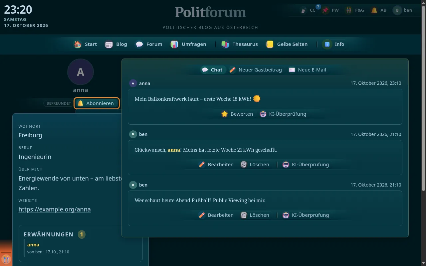Run KI-Überprüfung on the Glückwunsch message
The width and height of the screenshot is (426, 266).
306,165
